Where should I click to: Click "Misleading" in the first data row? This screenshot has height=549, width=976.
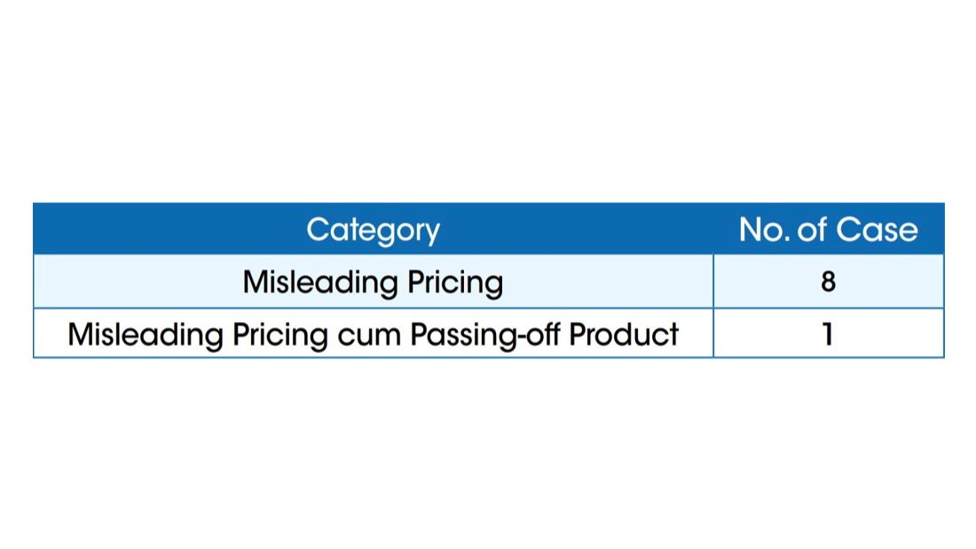click(x=320, y=282)
